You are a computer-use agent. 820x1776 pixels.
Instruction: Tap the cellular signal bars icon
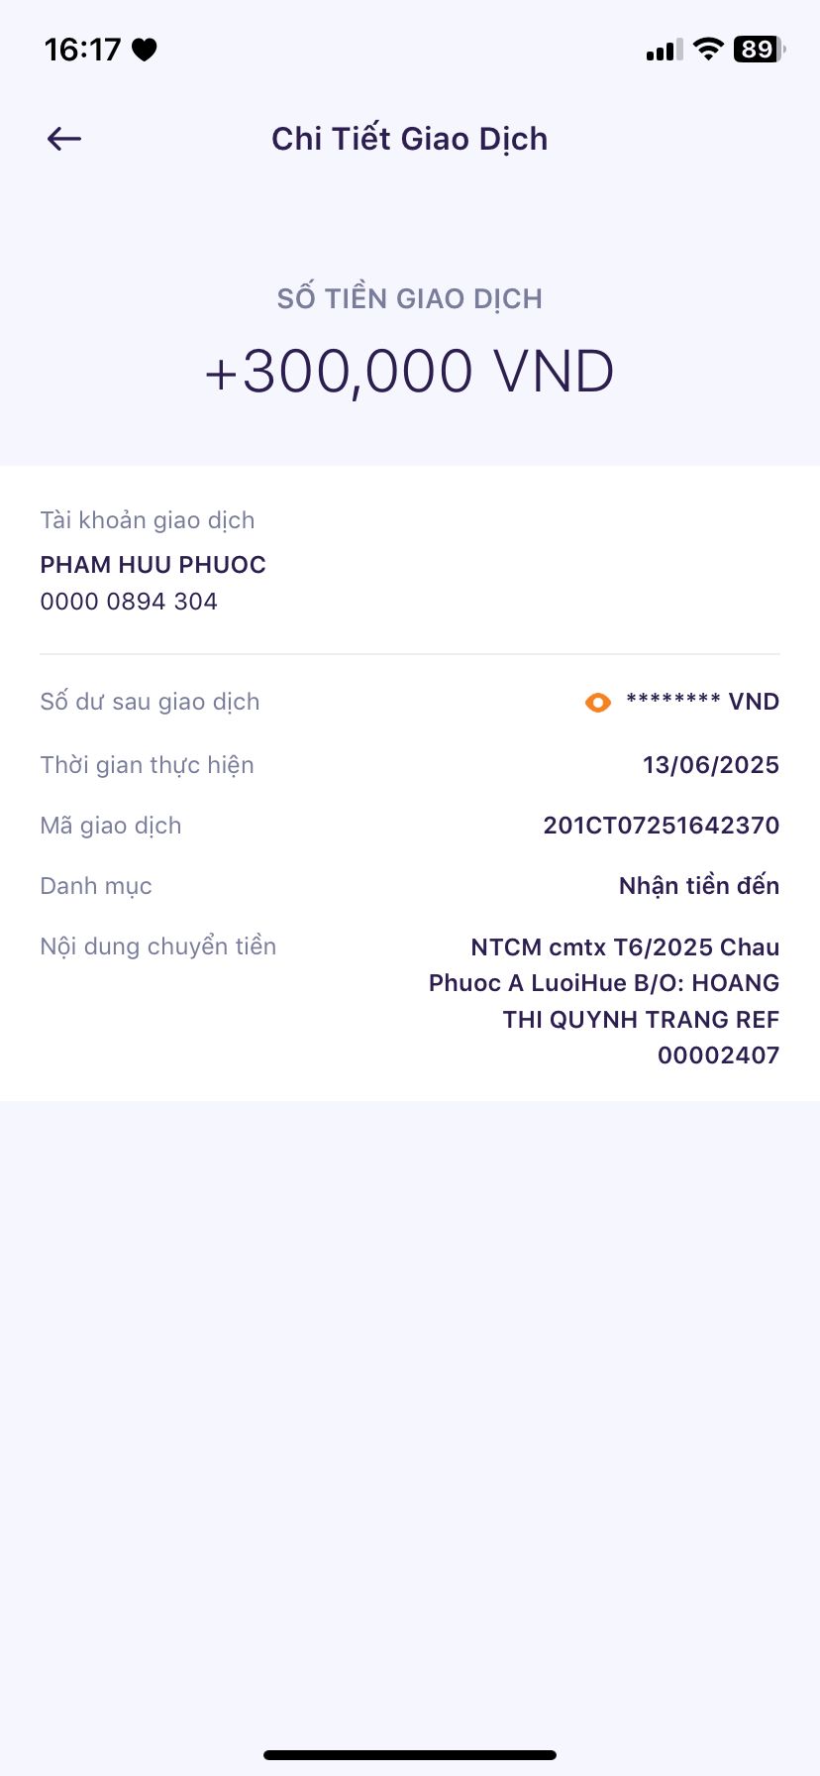[664, 51]
